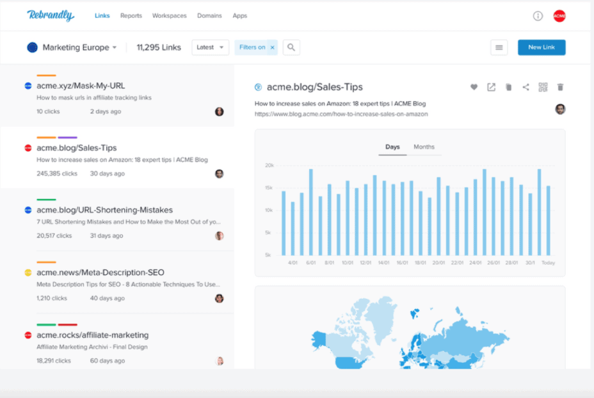Click the acme.blog/Sales-Tips heading in details
The image size is (594, 398).
[314, 87]
